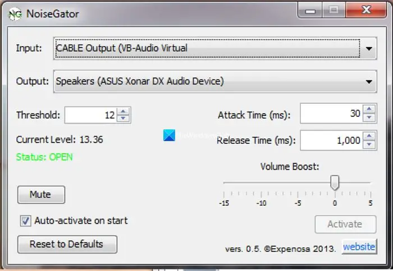Click the Activate button
393x271 pixels.
point(345,224)
